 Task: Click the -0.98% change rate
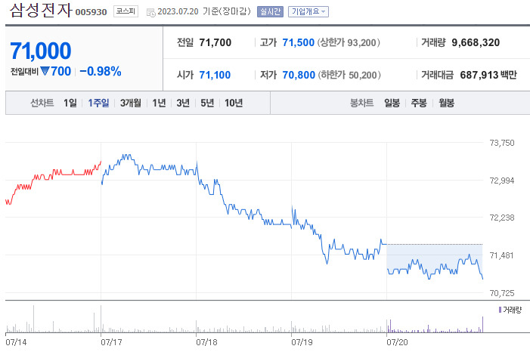click(x=101, y=71)
